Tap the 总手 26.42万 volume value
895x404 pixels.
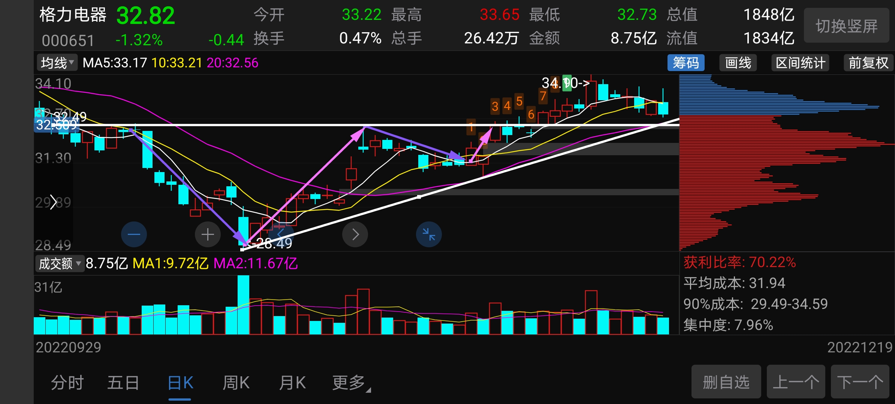pos(492,38)
